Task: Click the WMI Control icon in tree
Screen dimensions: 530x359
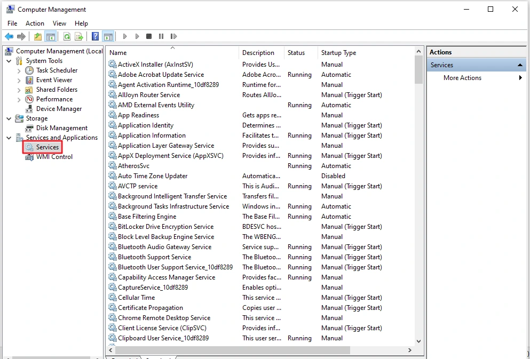Action: [29, 157]
